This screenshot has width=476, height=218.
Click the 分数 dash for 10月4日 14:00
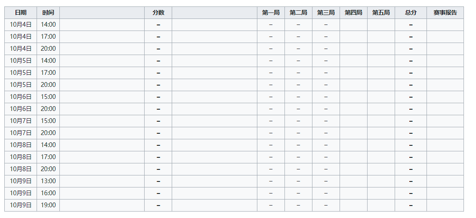(158, 25)
